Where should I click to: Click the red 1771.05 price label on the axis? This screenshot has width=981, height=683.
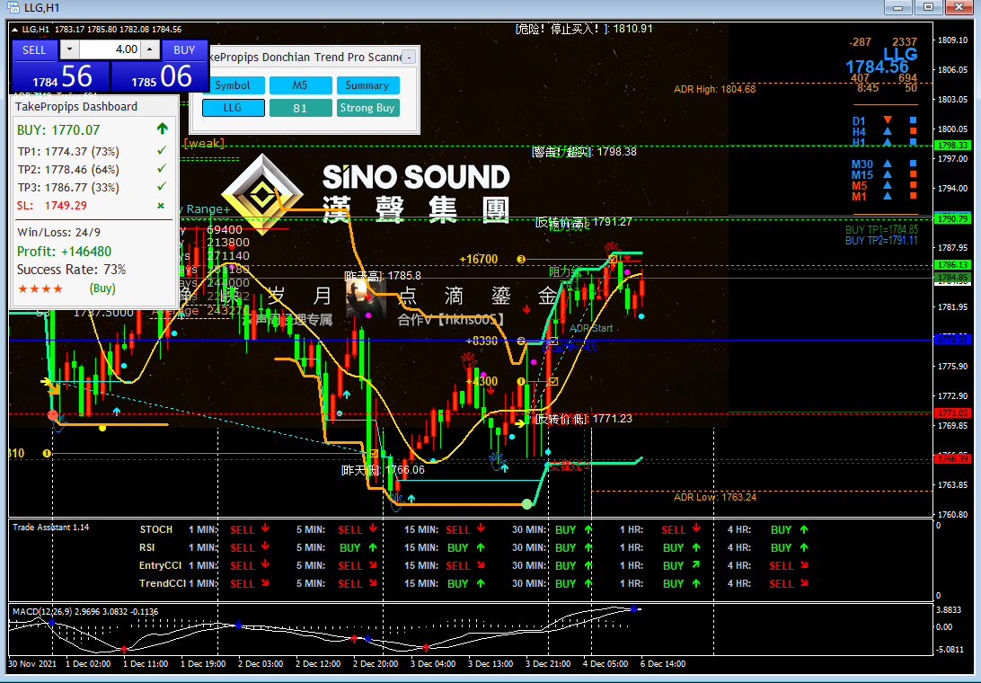[952, 413]
